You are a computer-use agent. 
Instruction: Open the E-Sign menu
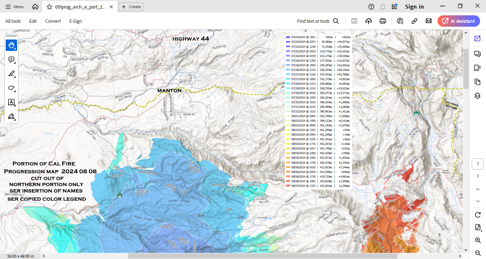pyautogui.click(x=75, y=21)
